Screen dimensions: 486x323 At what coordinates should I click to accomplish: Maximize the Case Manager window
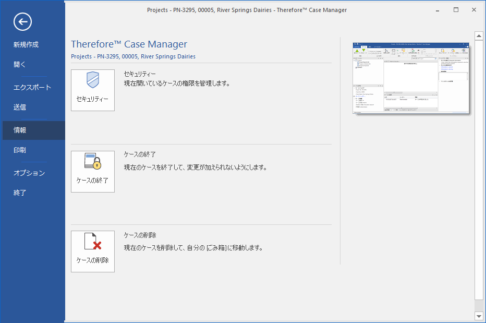pos(456,10)
